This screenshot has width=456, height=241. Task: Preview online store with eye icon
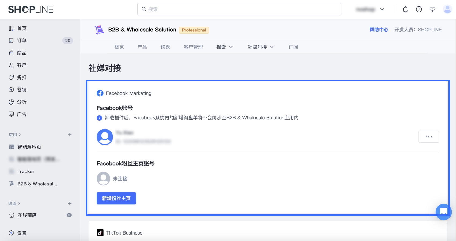click(x=69, y=215)
